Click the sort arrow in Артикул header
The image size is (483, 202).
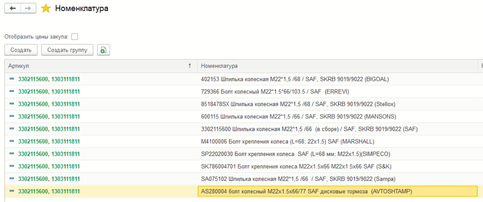(190, 66)
